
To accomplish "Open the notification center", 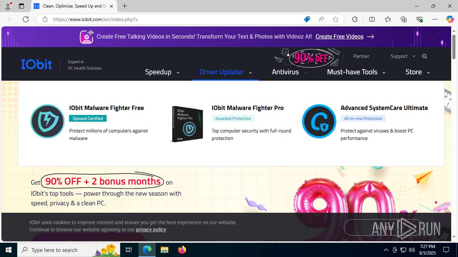I will 447,250.
